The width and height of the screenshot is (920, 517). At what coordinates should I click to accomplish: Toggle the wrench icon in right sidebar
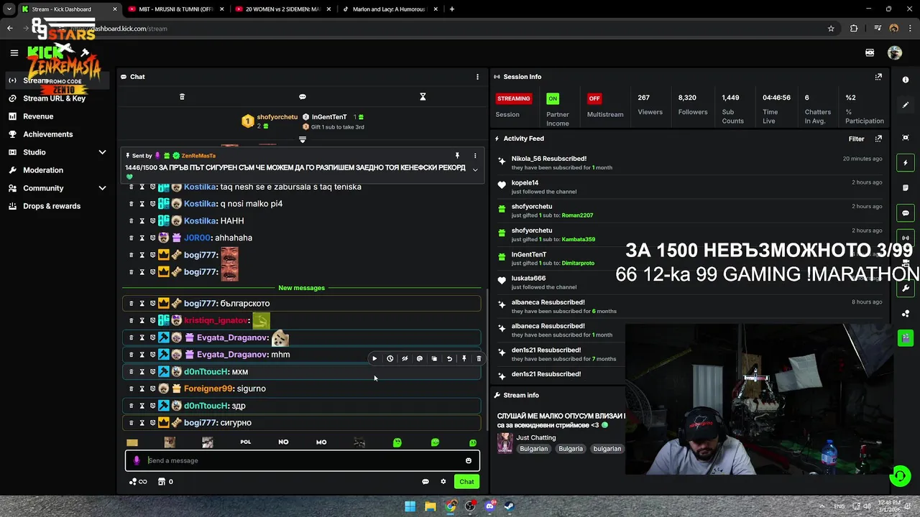pyautogui.click(x=906, y=289)
